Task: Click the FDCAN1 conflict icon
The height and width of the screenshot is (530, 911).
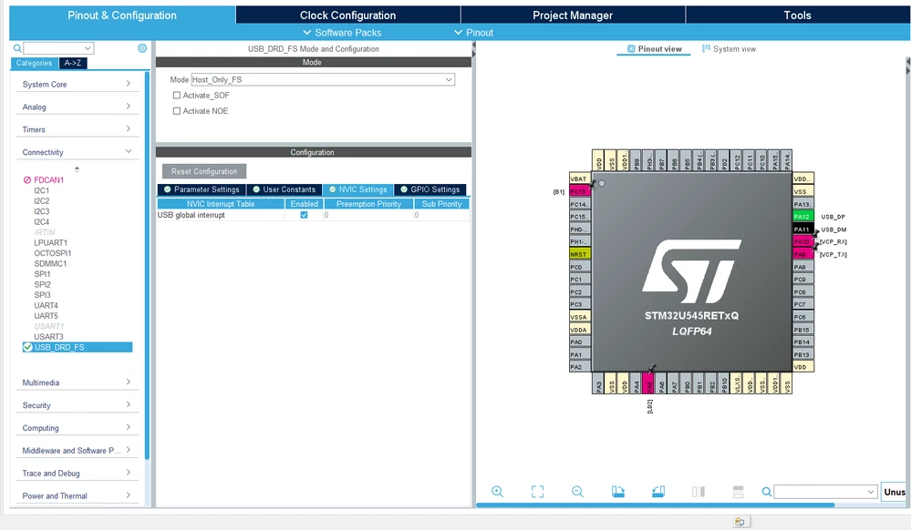Action: pyautogui.click(x=26, y=180)
